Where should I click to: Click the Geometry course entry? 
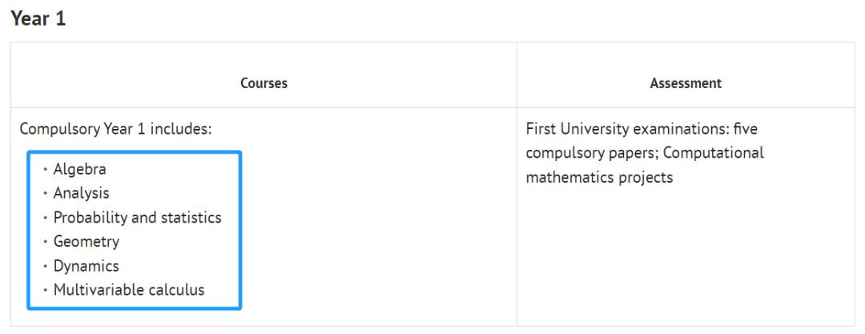(86, 242)
